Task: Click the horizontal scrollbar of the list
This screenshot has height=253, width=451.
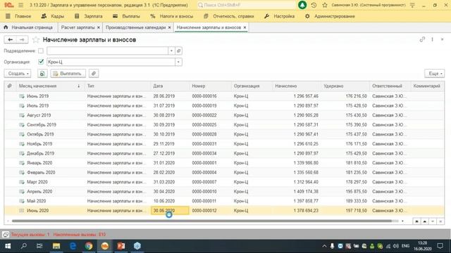Action: (202, 221)
